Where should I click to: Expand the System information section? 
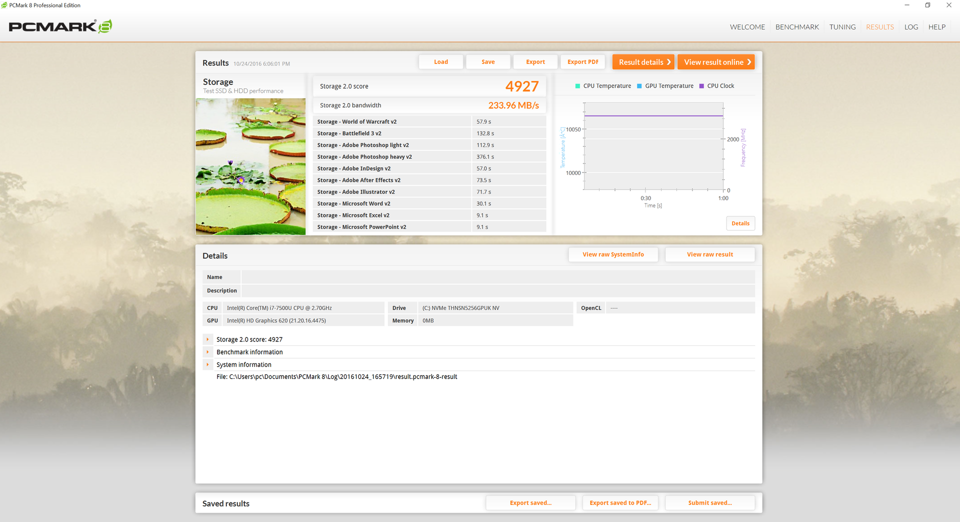[x=207, y=364]
